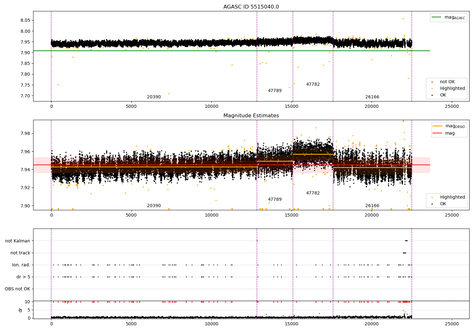
Task: Select the 'OBS not OK' axis label
Action: pos(17,289)
